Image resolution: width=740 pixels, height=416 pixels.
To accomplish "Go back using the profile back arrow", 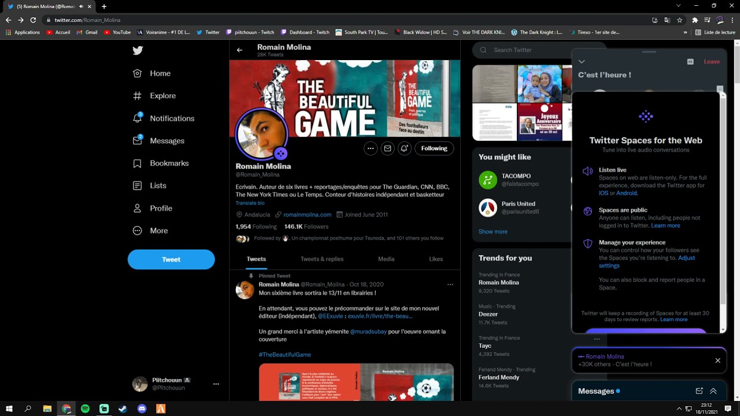I will click(x=239, y=50).
